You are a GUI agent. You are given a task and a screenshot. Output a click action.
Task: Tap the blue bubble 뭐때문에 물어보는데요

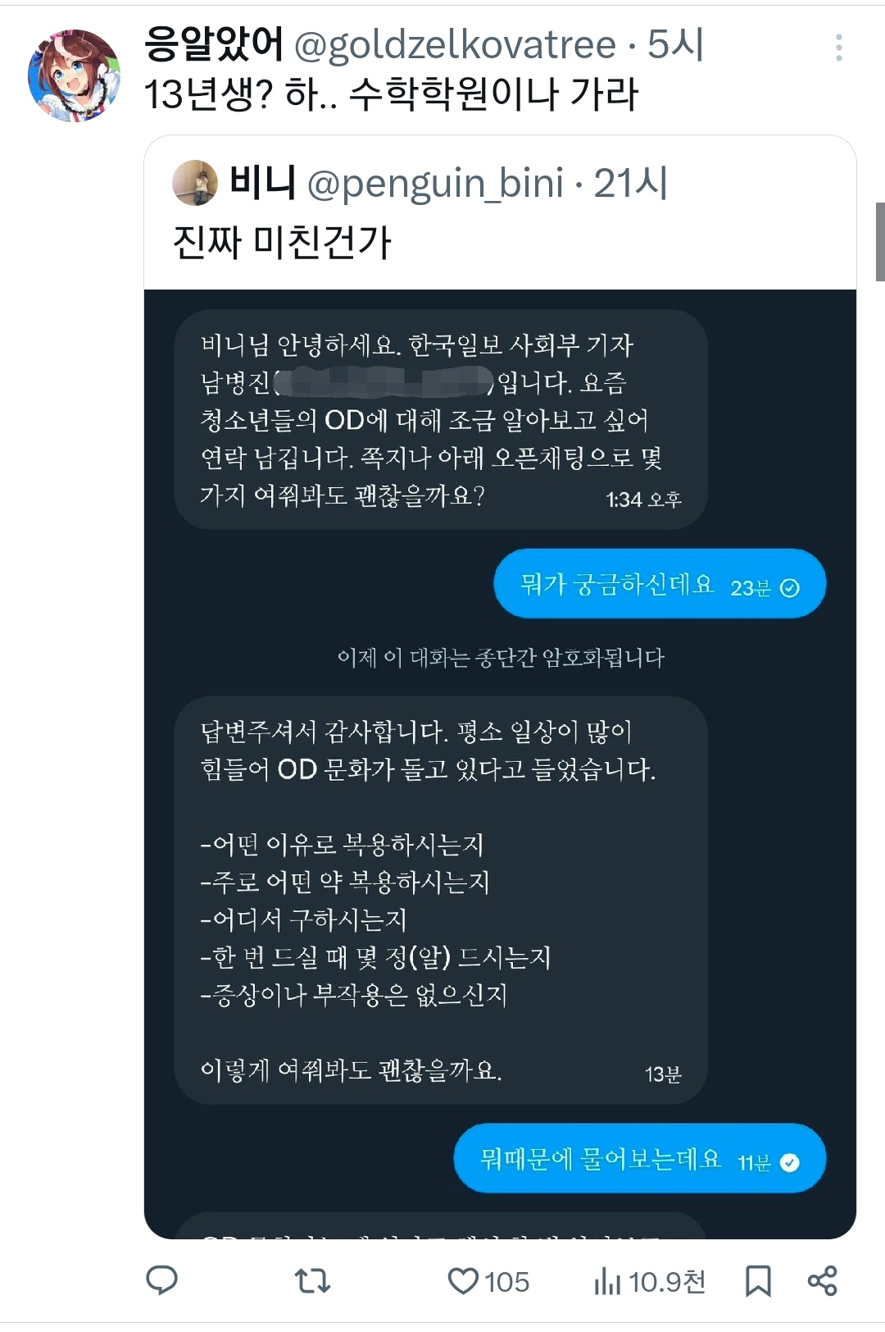(640, 1158)
